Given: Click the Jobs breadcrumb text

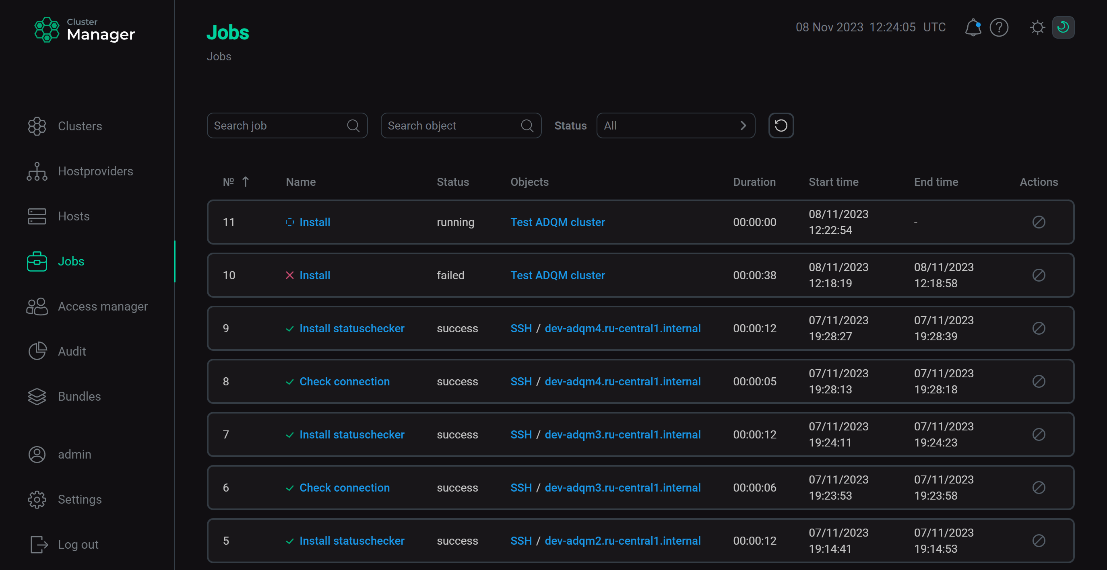Looking at the screenshot, I should tap(219, 56).
